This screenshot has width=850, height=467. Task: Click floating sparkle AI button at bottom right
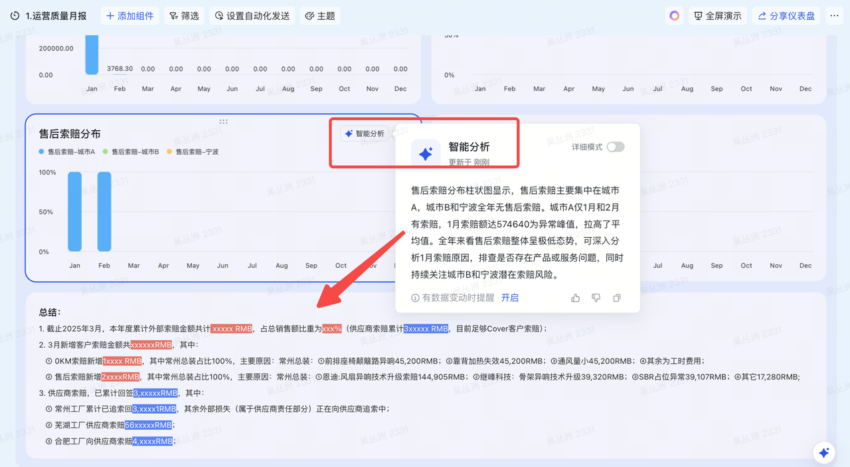[824, 452]
